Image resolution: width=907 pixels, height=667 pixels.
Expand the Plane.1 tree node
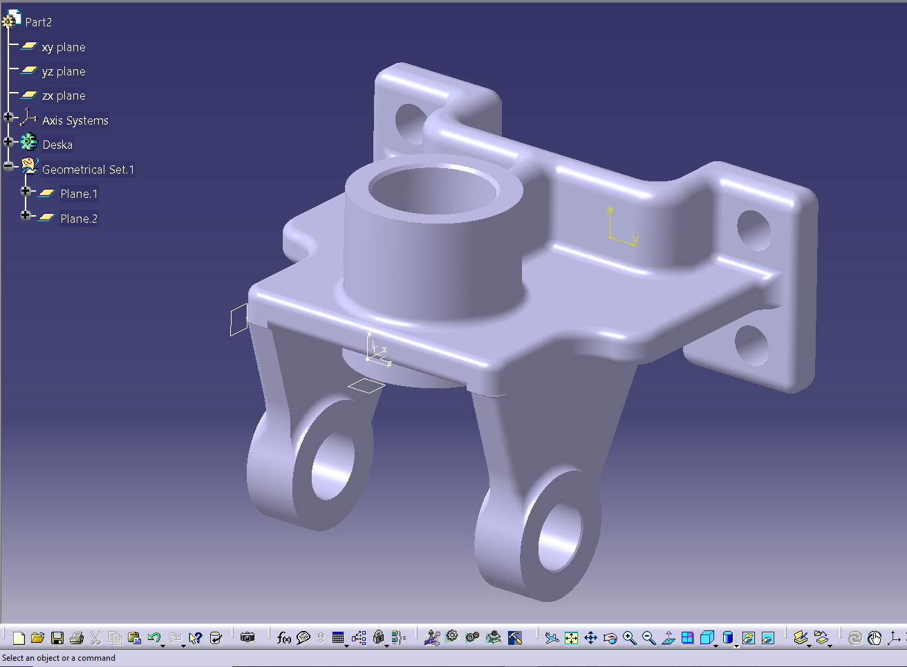[26, 191]
